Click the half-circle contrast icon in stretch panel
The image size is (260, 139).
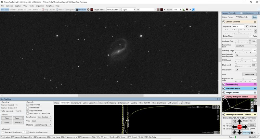point(255,100)
